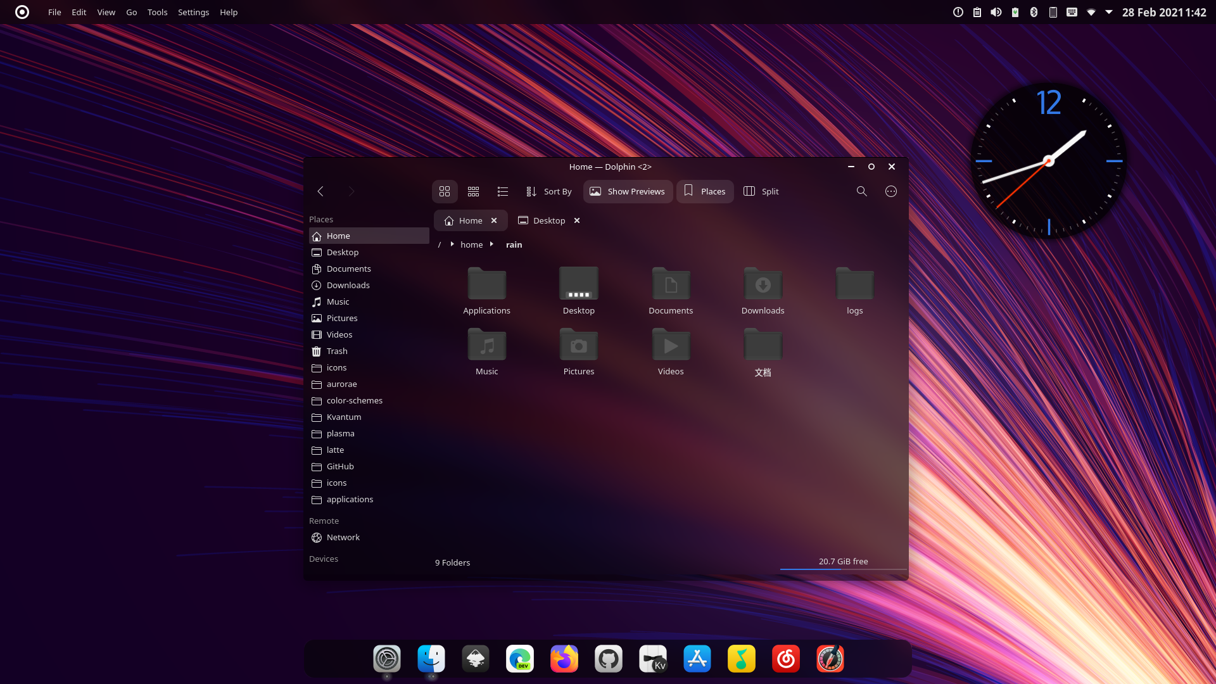Open the search icon in Dolphin toolbar
1216x684 pixels.
pyautogui.click(x=861, y=191)
